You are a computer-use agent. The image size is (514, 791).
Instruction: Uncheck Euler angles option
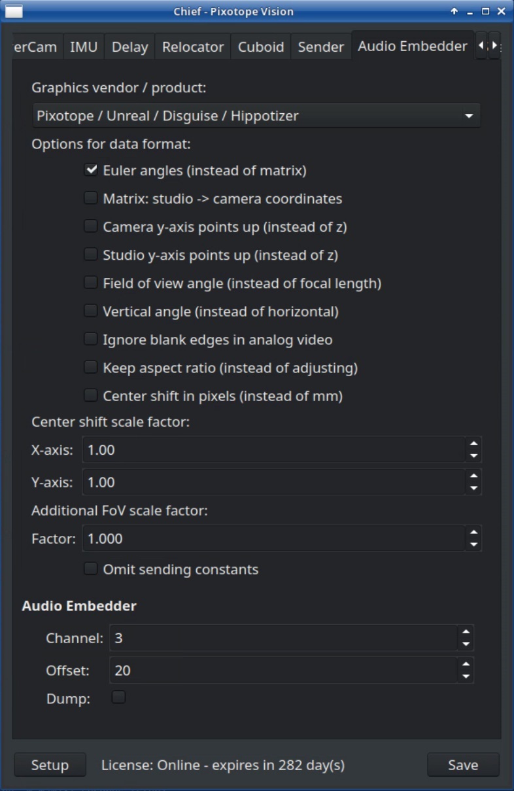pos(91,170)
